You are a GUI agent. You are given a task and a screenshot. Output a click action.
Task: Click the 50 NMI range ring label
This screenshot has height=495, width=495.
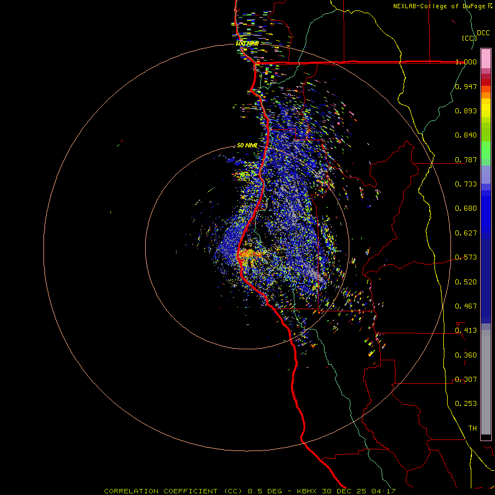(x=247, y=146)
